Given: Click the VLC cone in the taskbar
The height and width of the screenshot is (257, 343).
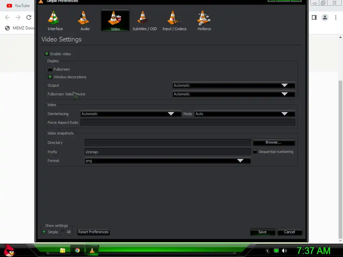Looking at the screenshot, I should point(92,250).
